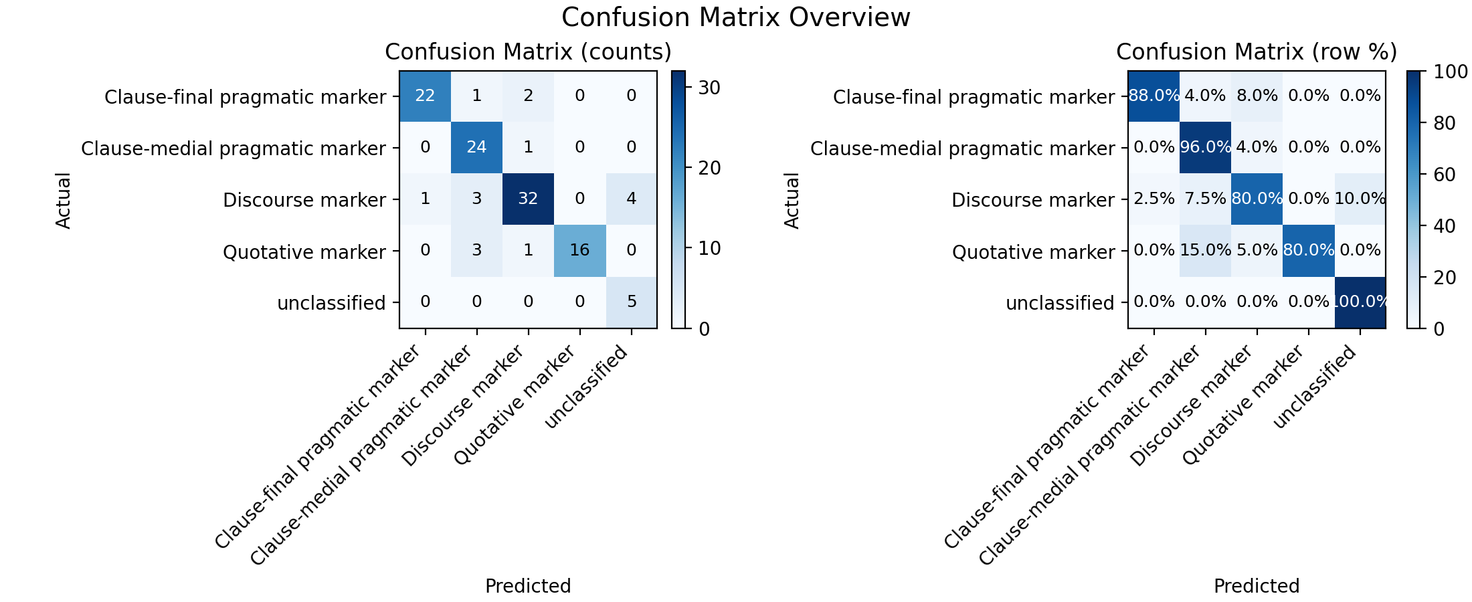
Task: Click the counts cell showing 22
Action: (x=425, y=96)
